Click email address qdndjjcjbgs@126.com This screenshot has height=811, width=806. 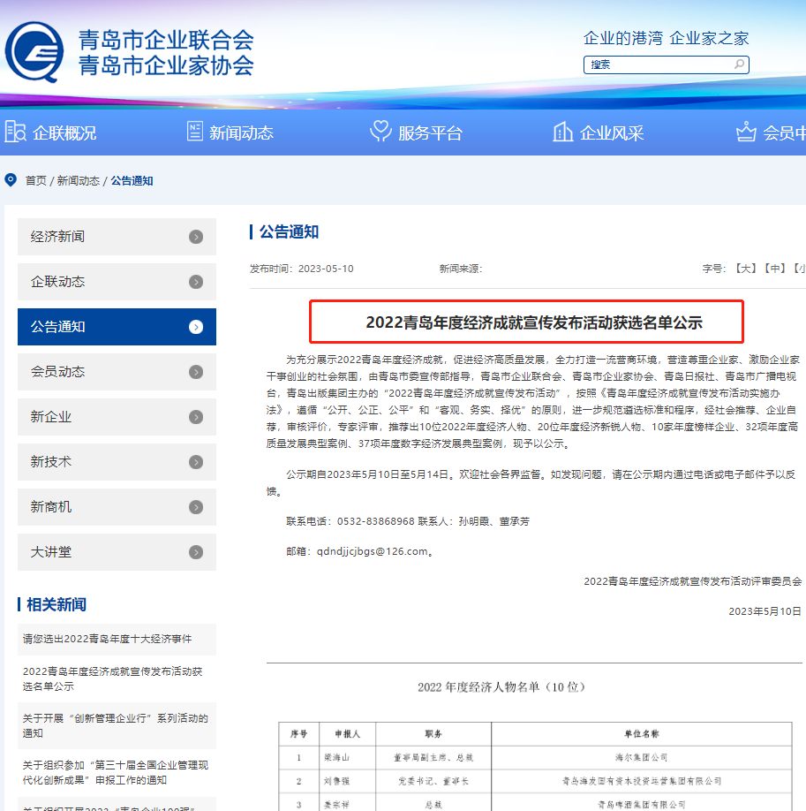[x=373, y=551]
